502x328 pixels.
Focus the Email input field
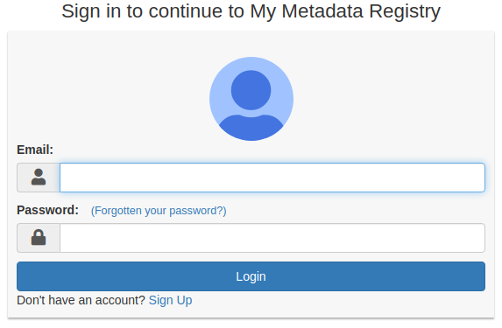point(272,178)
